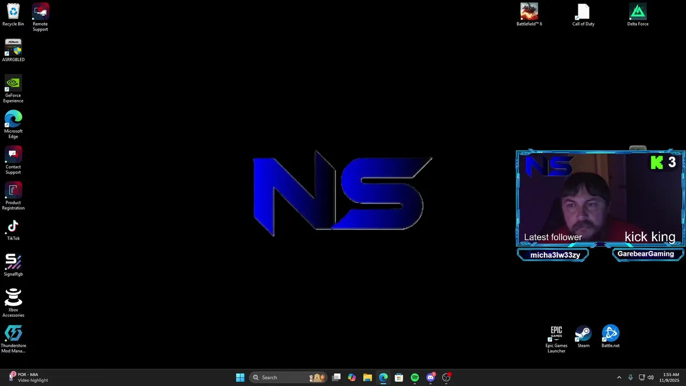Image resolution: width=686 pixels, height=386 pixels.
Task: Open the POR - MIA widget
Action: pos(29,377)
